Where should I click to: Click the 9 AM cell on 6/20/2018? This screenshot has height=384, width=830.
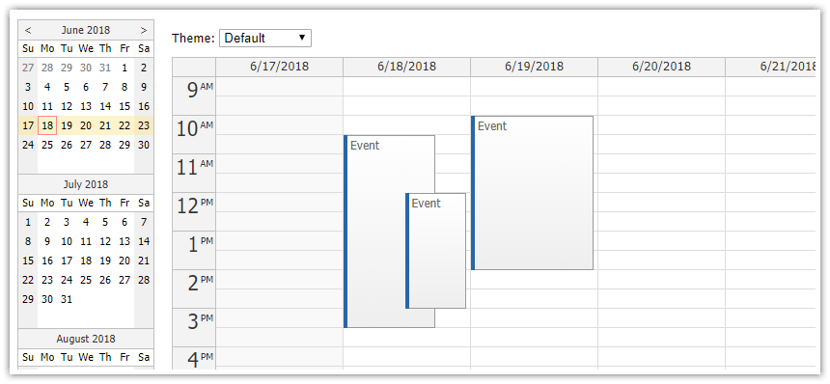662,86
